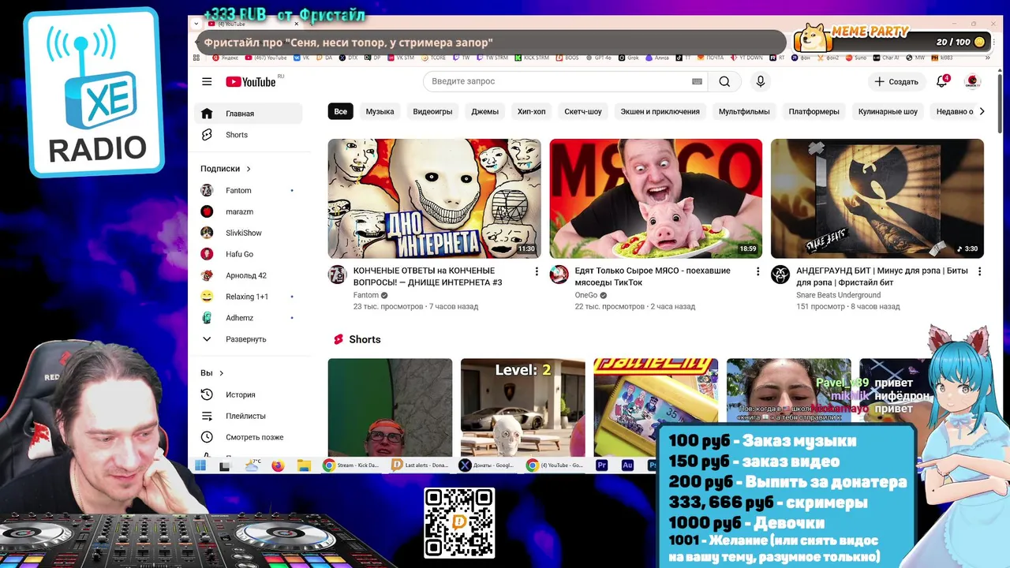Viewport: 1010px width, 568px height.
Task: Open File Explorer from the taskbar
Action: [x=303, y=465]
